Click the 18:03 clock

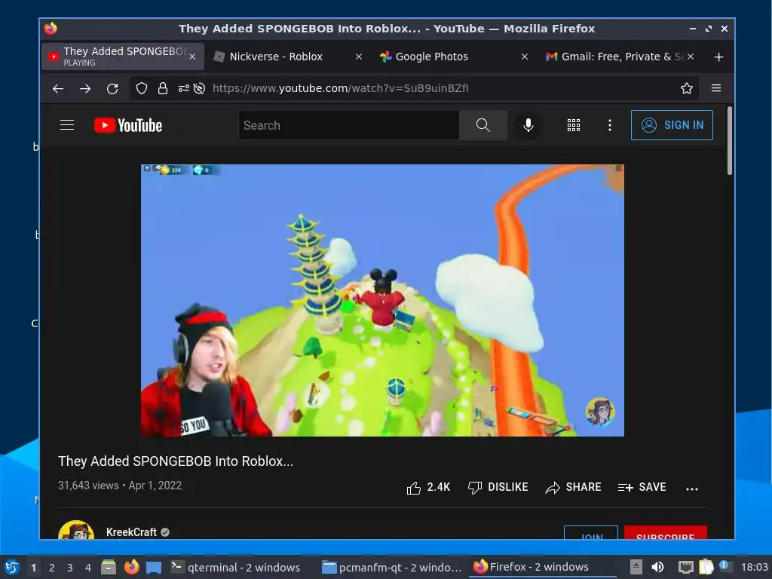tap(754, 567)
